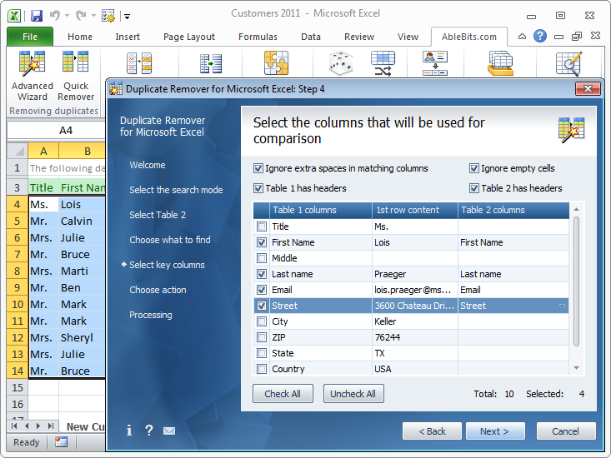Uncheck the Email column checkbox
This screenshot has width=611, height=458.
(262, 290)
